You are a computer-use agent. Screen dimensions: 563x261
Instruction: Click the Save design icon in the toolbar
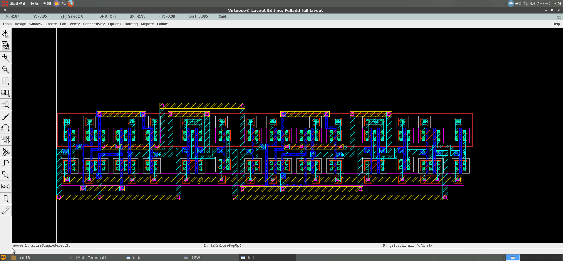(x=6, y=34)
